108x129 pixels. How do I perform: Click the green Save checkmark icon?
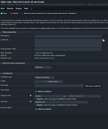click(x=2, y=13)
